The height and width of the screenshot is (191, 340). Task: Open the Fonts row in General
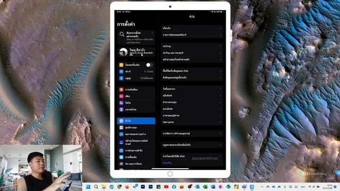(x=192, y=109)
